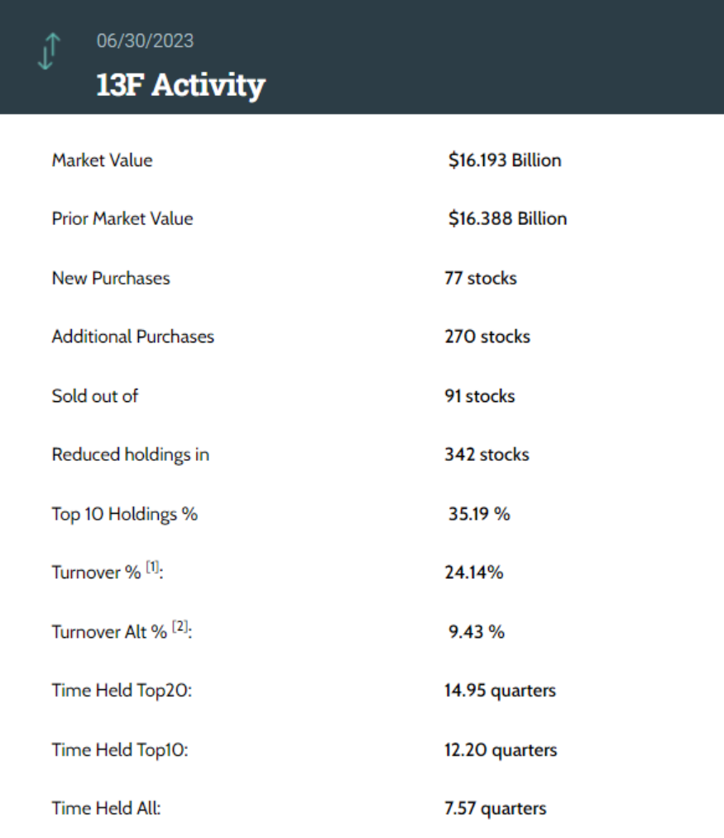Image resolution: width=724 pixels, height=838 pixels.
Task: Click the 14.95 quarters value
Action: coord(500,691)
